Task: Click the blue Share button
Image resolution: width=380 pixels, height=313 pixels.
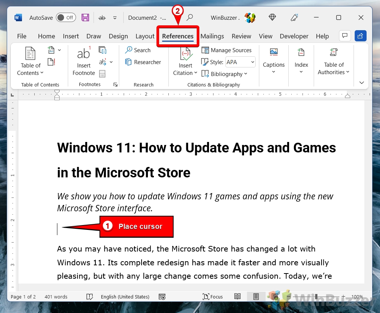Action: pyautogui.click(x=360, y=36)
